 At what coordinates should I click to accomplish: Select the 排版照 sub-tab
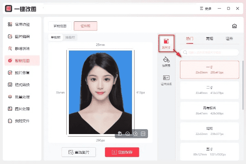click(x=70, y=37)
